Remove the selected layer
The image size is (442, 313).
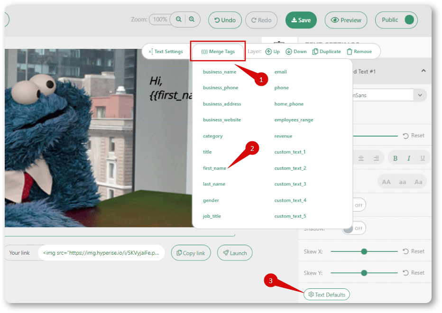[x=359, y=52]
